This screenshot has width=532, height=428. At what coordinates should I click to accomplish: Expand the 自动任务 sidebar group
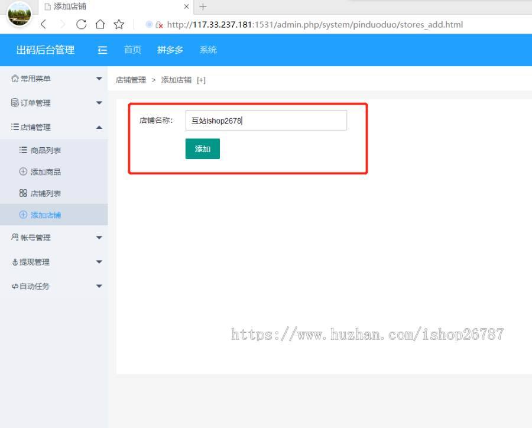[54, 286]
